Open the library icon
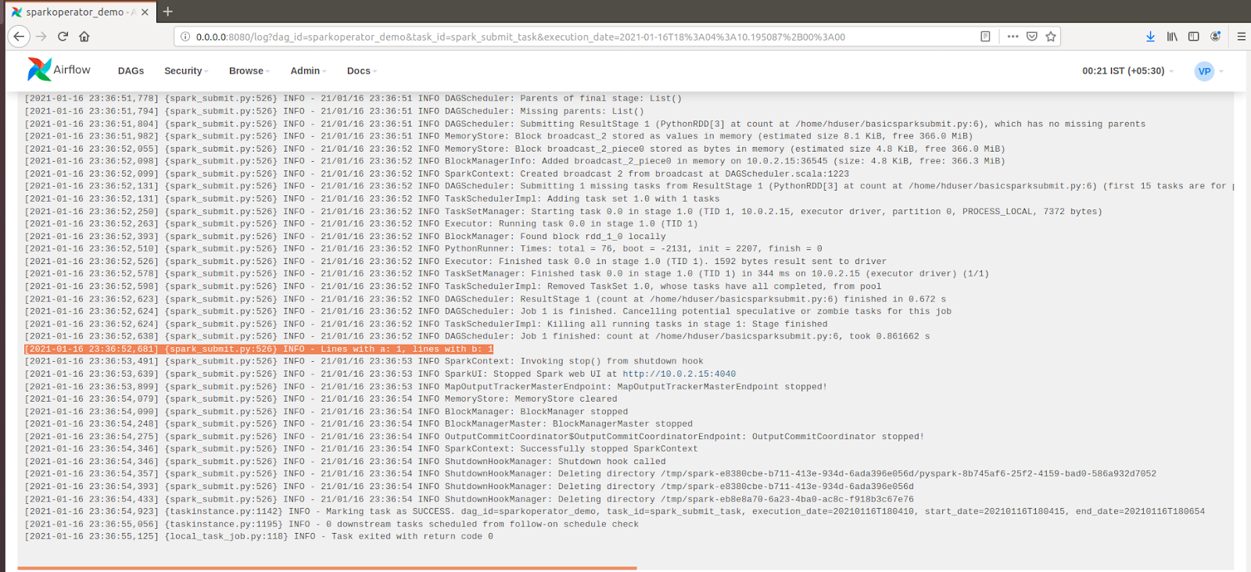 click(1172, 36)
